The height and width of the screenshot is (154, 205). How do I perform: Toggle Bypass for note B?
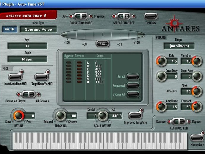click(69, 82)
